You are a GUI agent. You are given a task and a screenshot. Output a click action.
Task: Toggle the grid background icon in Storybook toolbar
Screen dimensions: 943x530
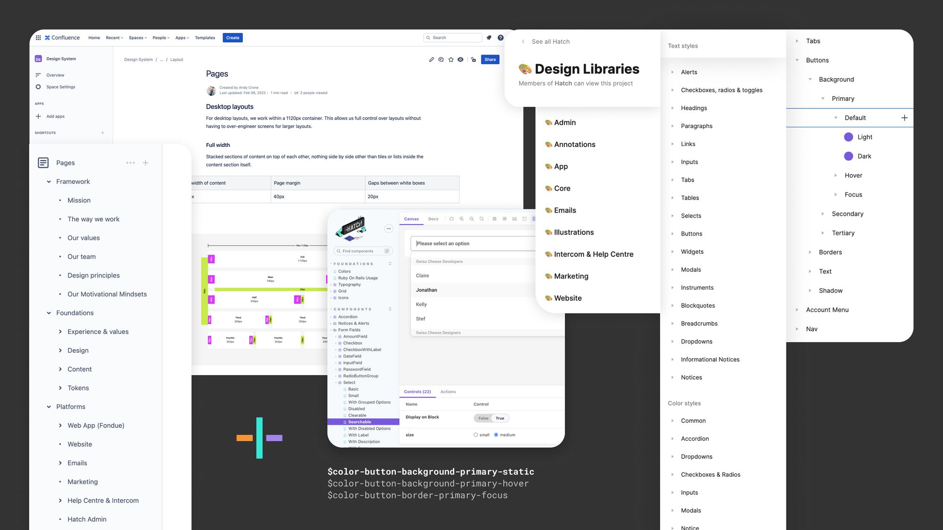[x=494, y=219]
